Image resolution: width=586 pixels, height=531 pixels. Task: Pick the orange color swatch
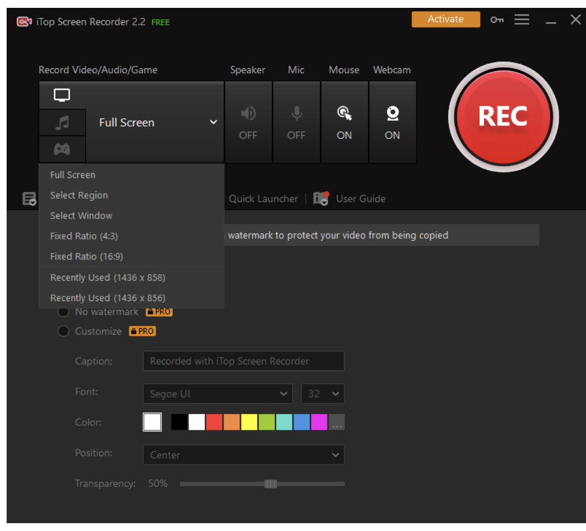click(x=232, y=422)
